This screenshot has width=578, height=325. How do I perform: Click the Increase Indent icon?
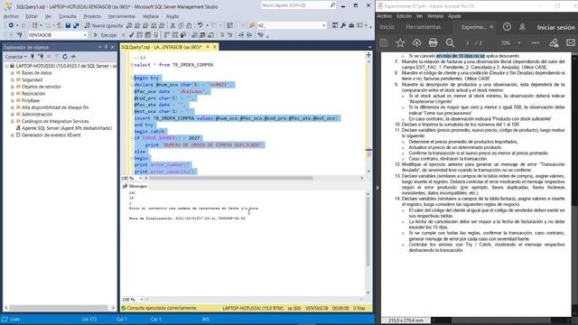pos(249,35)
